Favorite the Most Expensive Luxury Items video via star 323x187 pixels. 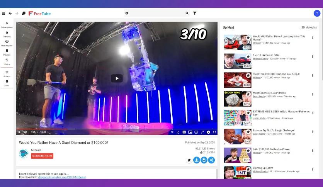248,94
